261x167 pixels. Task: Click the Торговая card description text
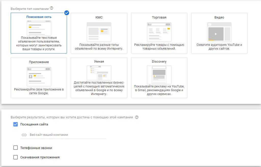[x=159, y=47]
